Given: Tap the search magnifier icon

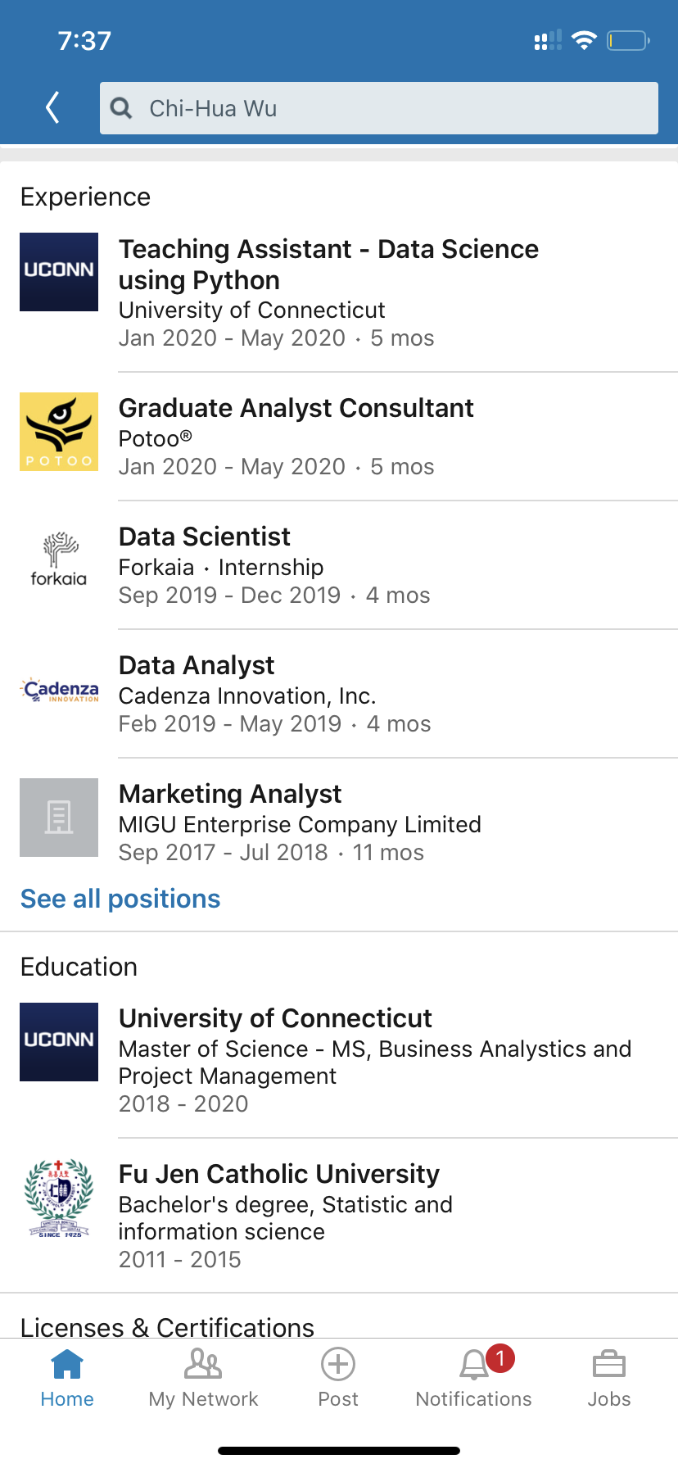Looking at the screenshot, I should pos(121,108).
